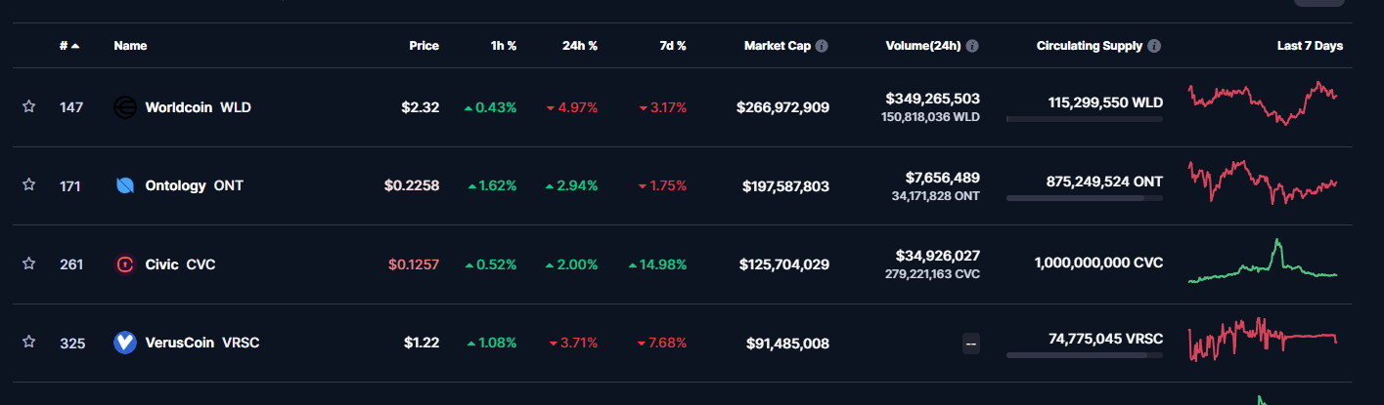Toggle the Civic watchlist star
Image resolution: width=1384 pixels, height=405 pixels.
(x=29, y=263)
